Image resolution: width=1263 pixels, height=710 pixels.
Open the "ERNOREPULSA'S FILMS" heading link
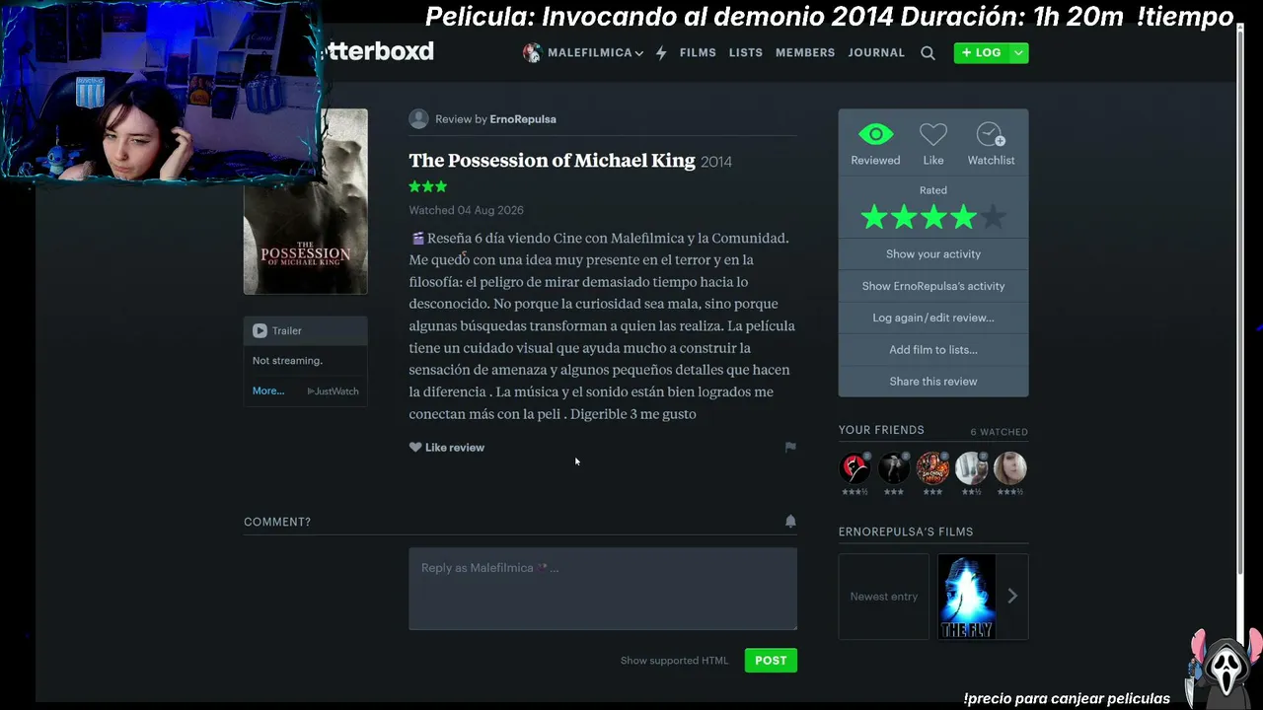tap(906, 532)
